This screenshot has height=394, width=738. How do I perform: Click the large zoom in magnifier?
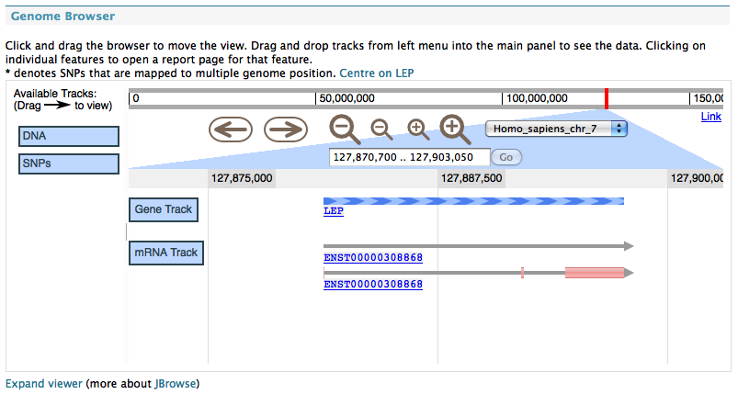pos(455,129)
